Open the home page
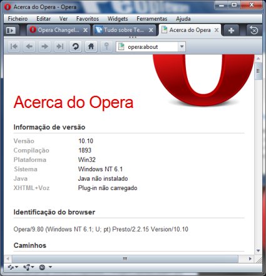 coord(91,46)
